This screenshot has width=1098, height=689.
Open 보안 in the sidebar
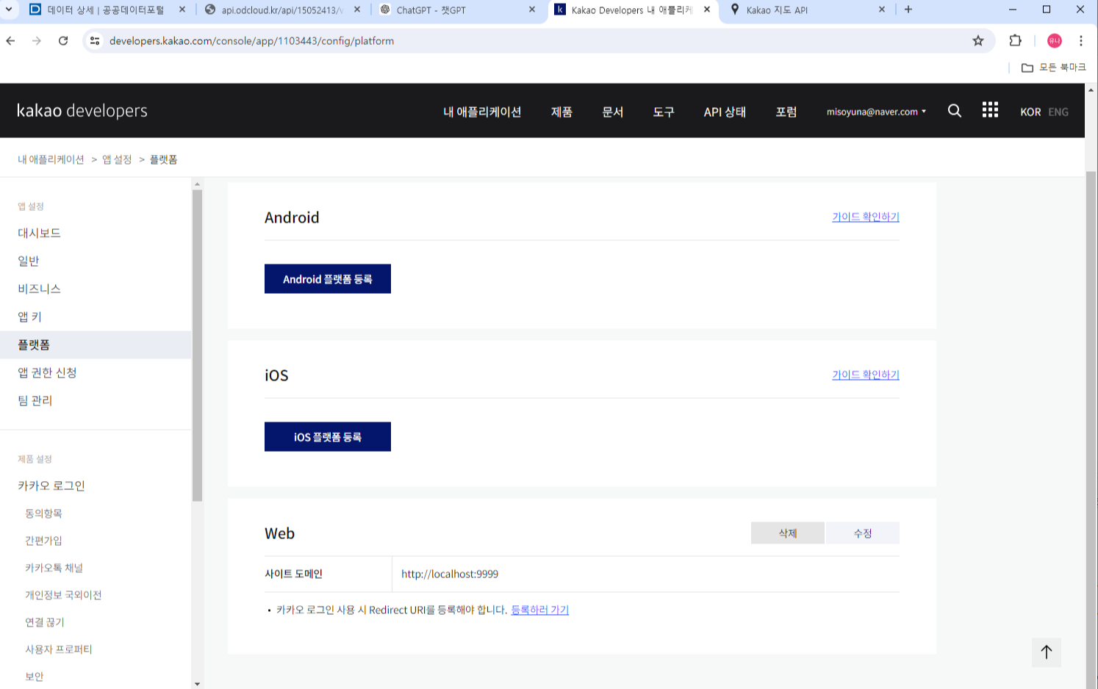pos(35,677)
